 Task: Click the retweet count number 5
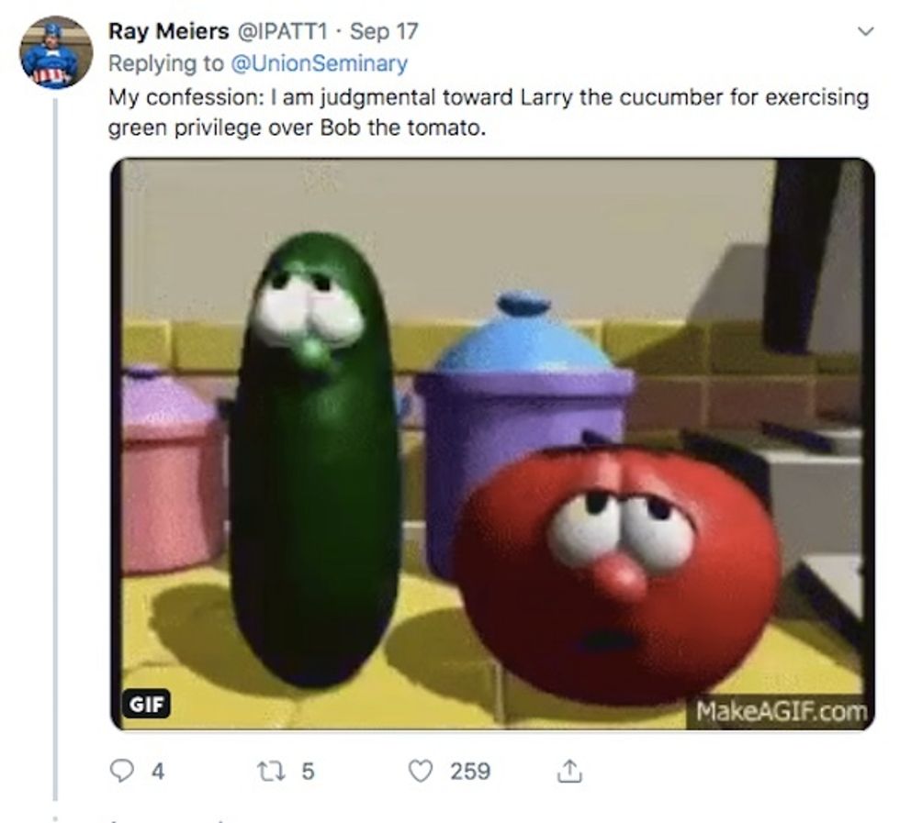[308, 772]
